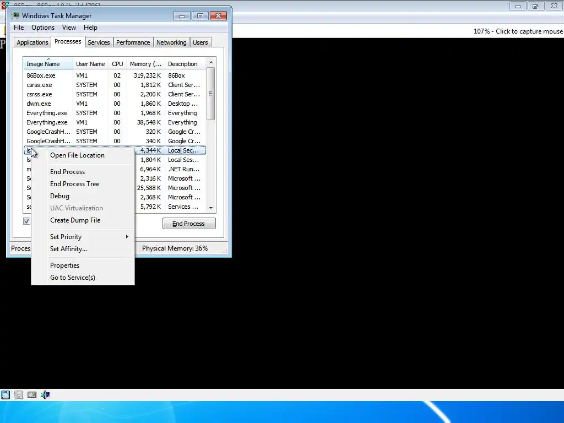Select GoogleCrashH... row using 320 K
The width and height of the screenshot is (564, 423).
coord(115,132)
